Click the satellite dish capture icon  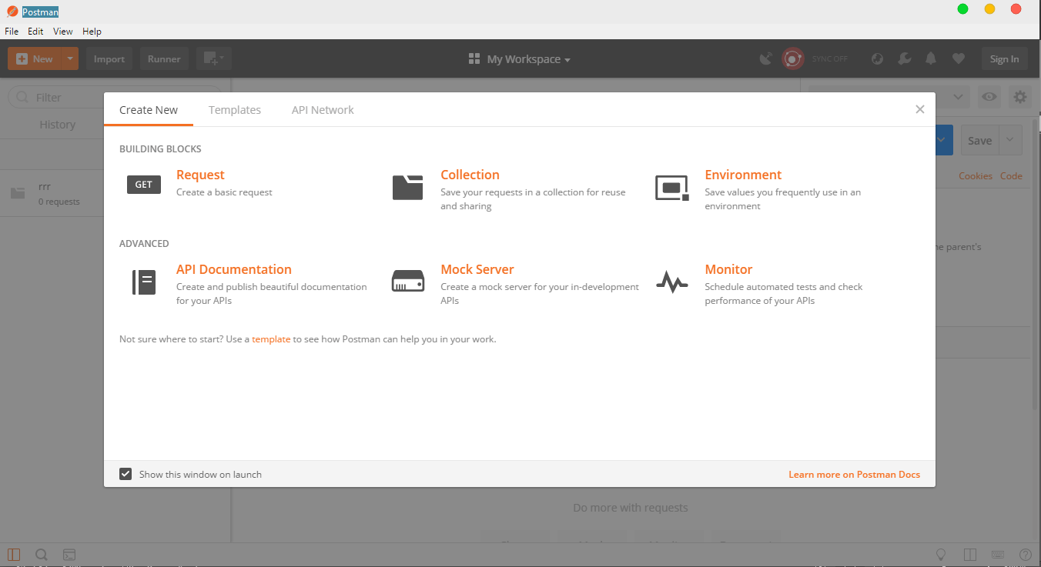click(765, 59)
